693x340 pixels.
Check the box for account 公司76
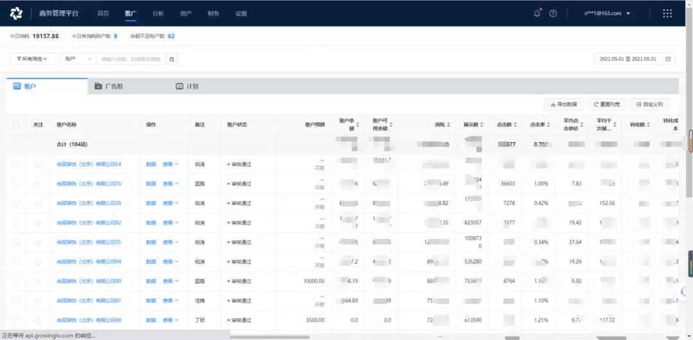coord(16,184)
